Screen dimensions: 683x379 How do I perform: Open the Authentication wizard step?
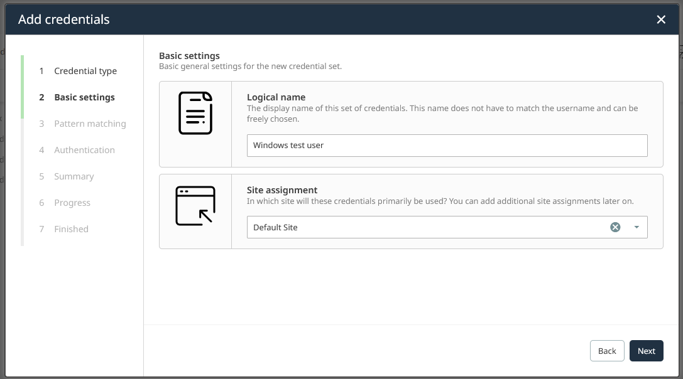[x=84, y=150]
